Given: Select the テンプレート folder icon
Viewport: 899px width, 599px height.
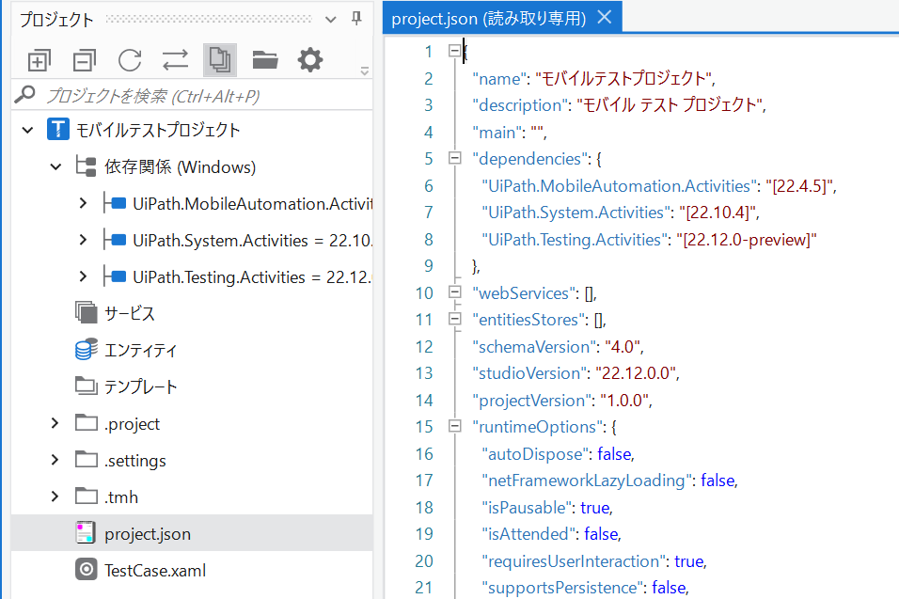Looking at the screenshot, I should 86,386.
